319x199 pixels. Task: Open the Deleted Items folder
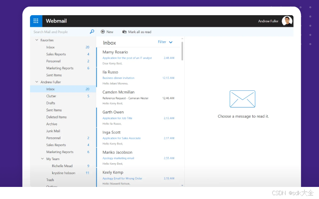(x=63, y=117)
